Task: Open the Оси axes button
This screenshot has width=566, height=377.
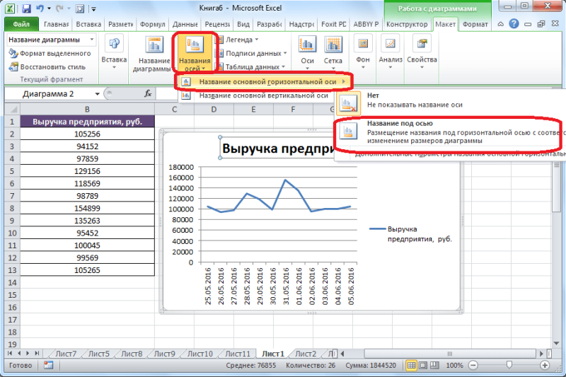Action: [308, 53]
